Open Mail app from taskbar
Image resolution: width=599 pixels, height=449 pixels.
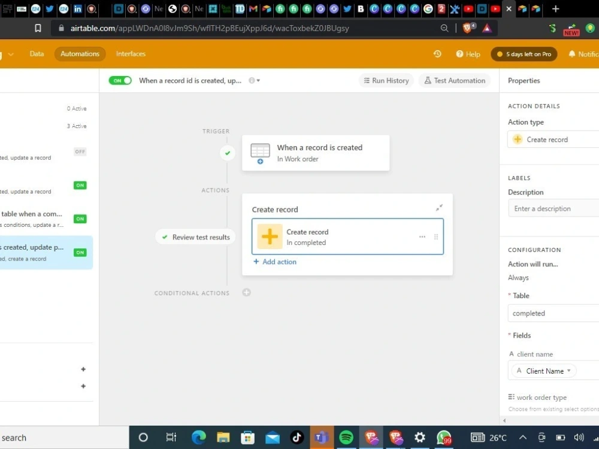tap(273, 438)
